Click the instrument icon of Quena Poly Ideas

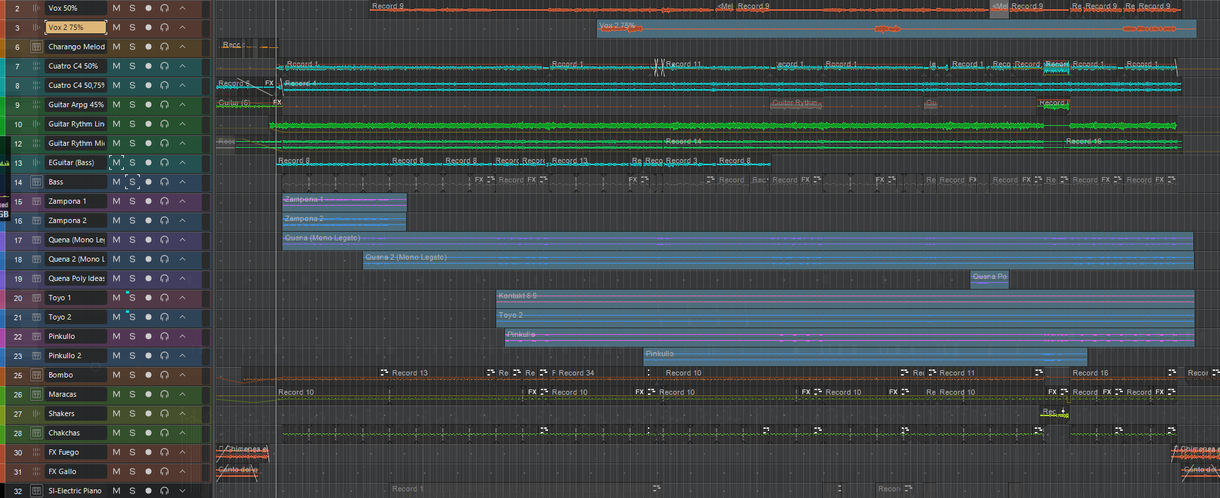pyautogui.click(x=37, y=278)
